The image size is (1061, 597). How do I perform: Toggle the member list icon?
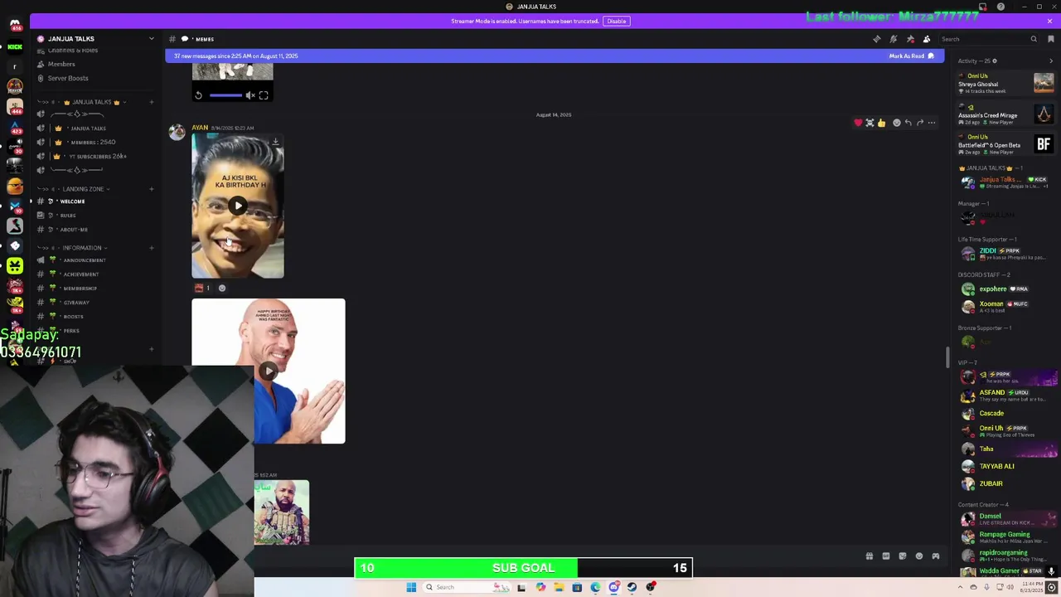click(927, 39)
